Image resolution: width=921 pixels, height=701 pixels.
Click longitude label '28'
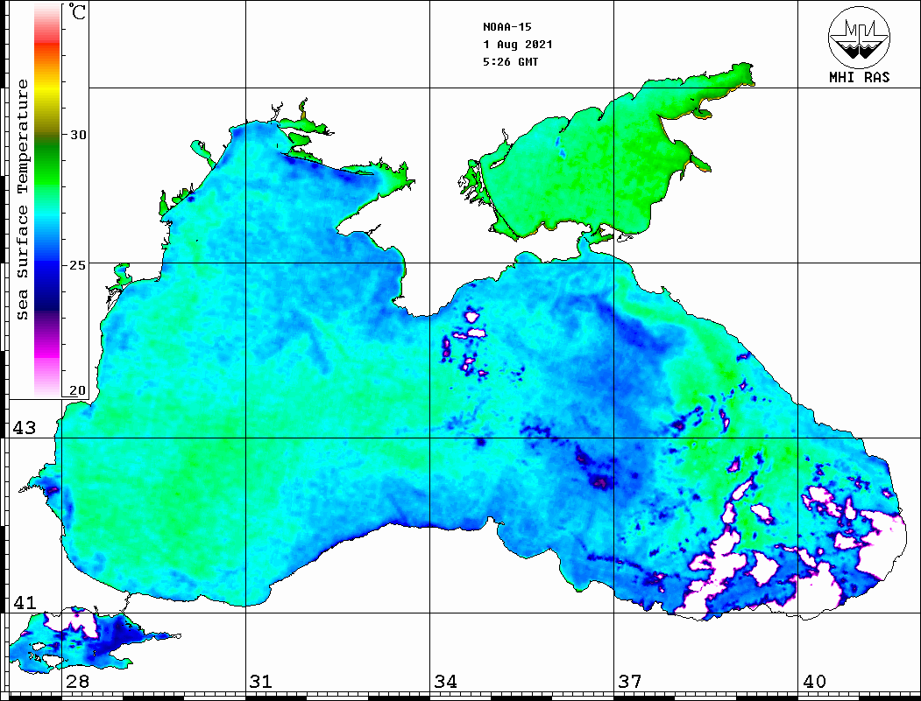tap(77, 681)
